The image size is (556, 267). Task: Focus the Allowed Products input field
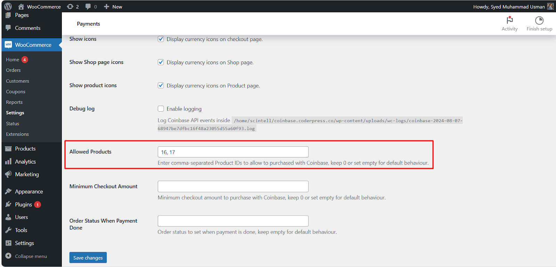click(x=233, y=152)
